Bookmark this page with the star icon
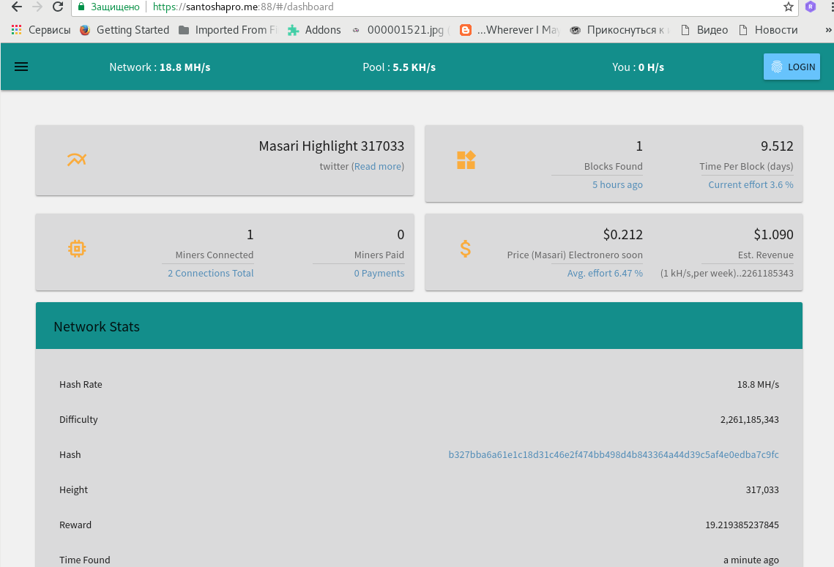Viewport: 834px width, 567px height. (x=789, y=7)
